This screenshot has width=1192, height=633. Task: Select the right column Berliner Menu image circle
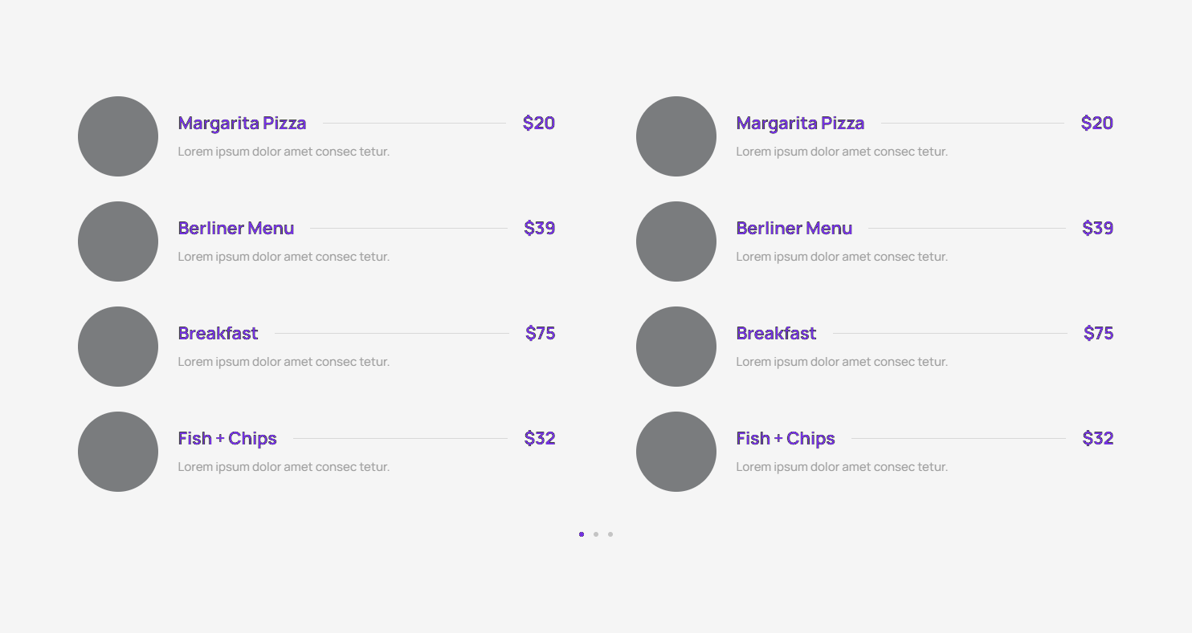click(676, 241)
